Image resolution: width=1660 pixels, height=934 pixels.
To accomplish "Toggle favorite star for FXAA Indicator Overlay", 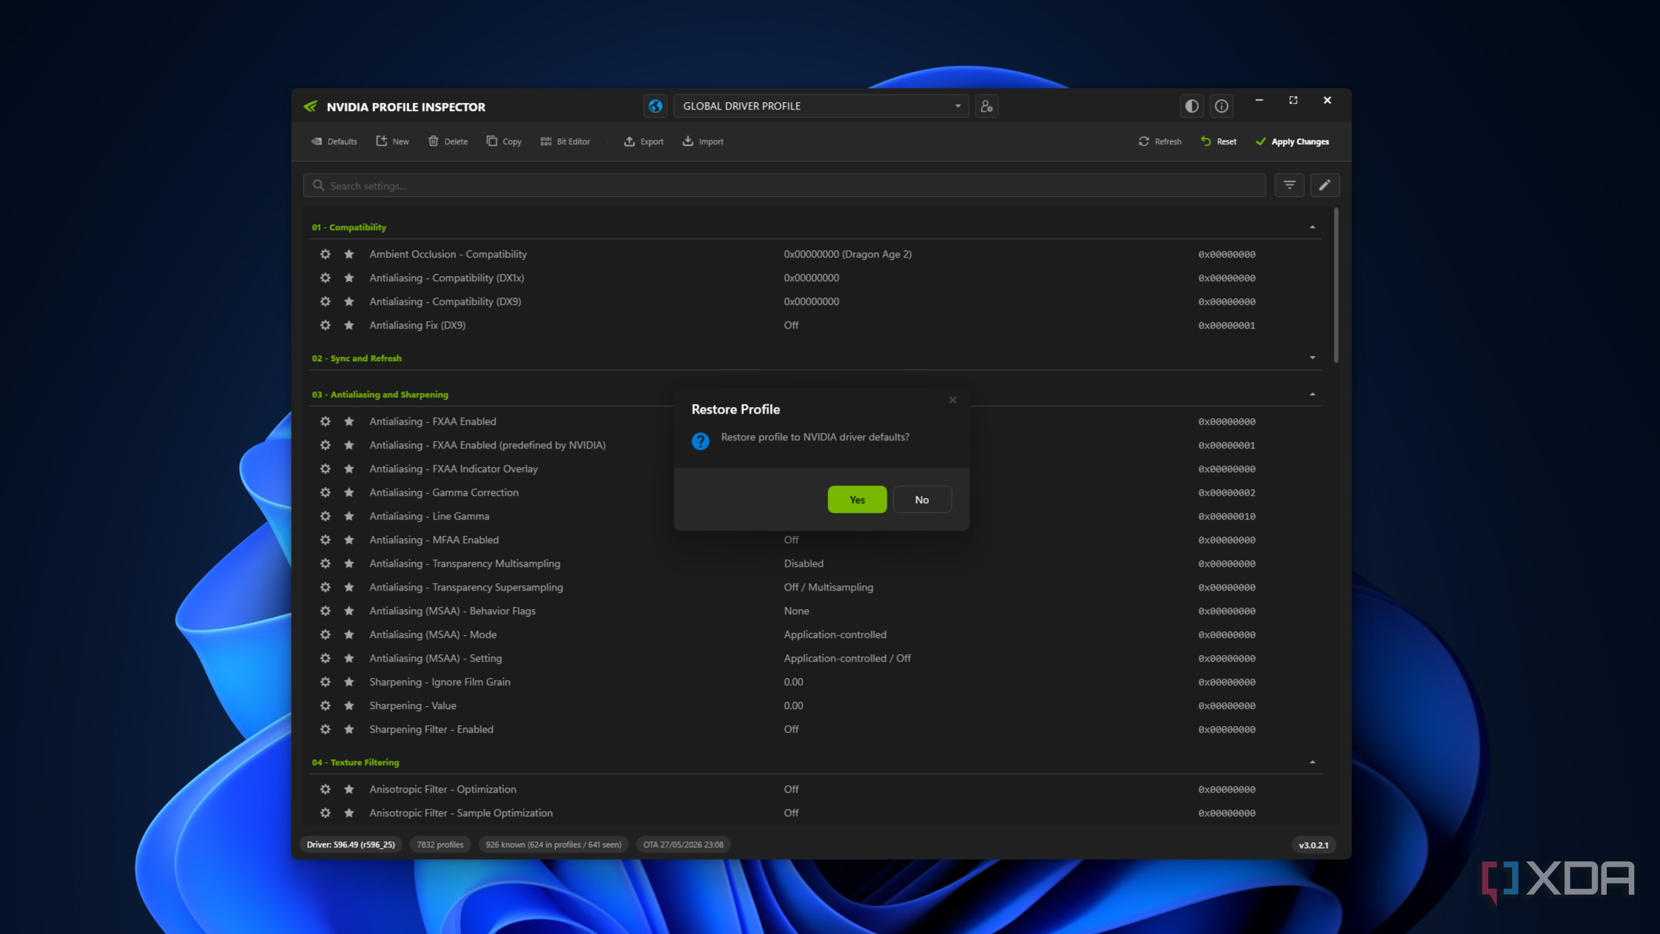I will [x=349, y=468].
